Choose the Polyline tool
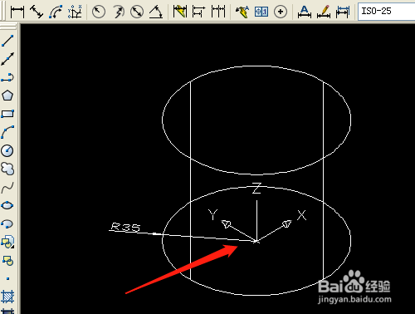415x314 pixels. pos(7,77)
